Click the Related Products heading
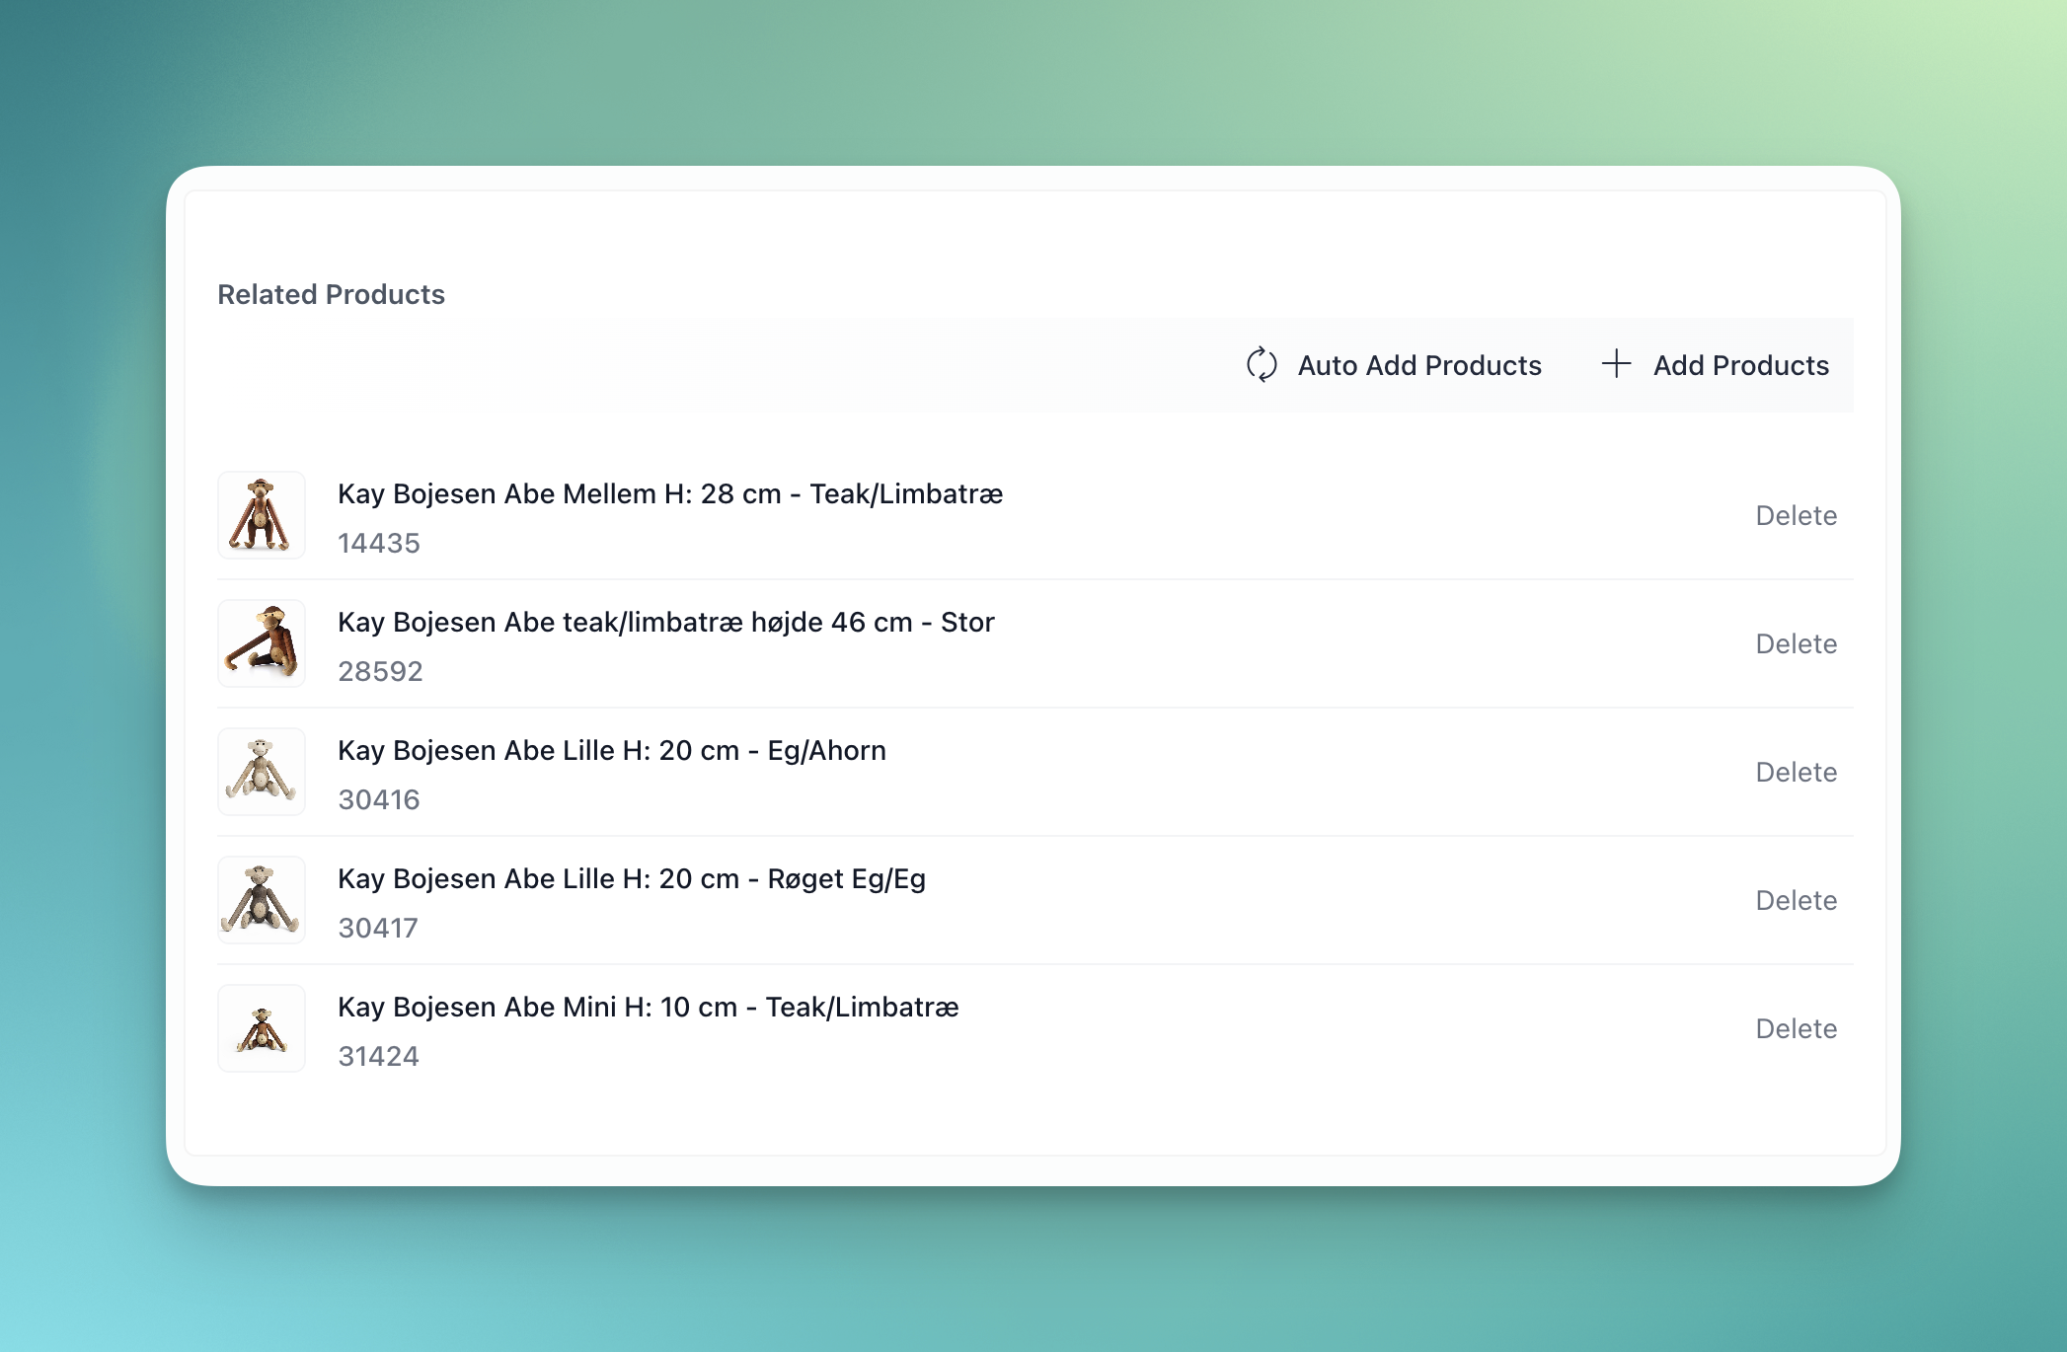 (x=331, y=294)
